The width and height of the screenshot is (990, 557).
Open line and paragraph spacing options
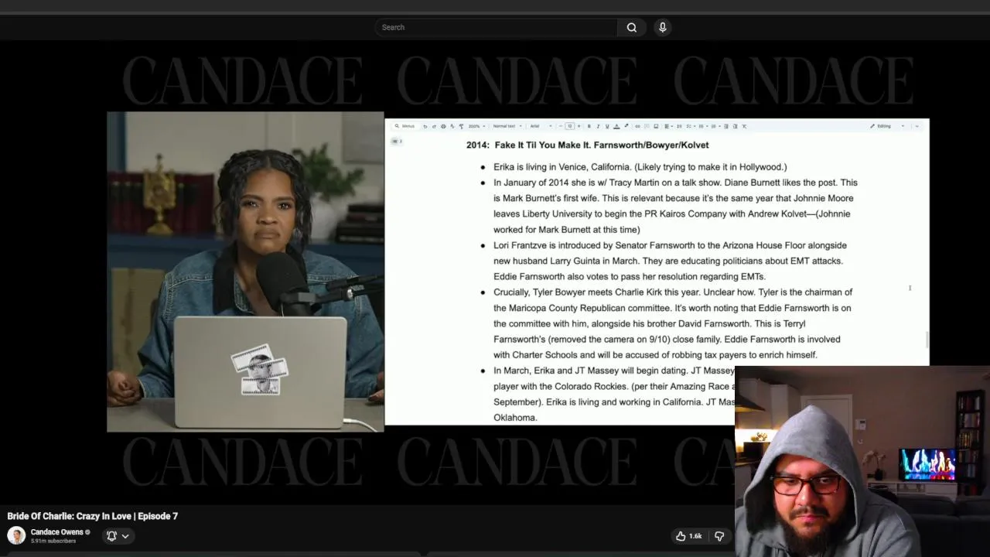(x=679, y=126)
